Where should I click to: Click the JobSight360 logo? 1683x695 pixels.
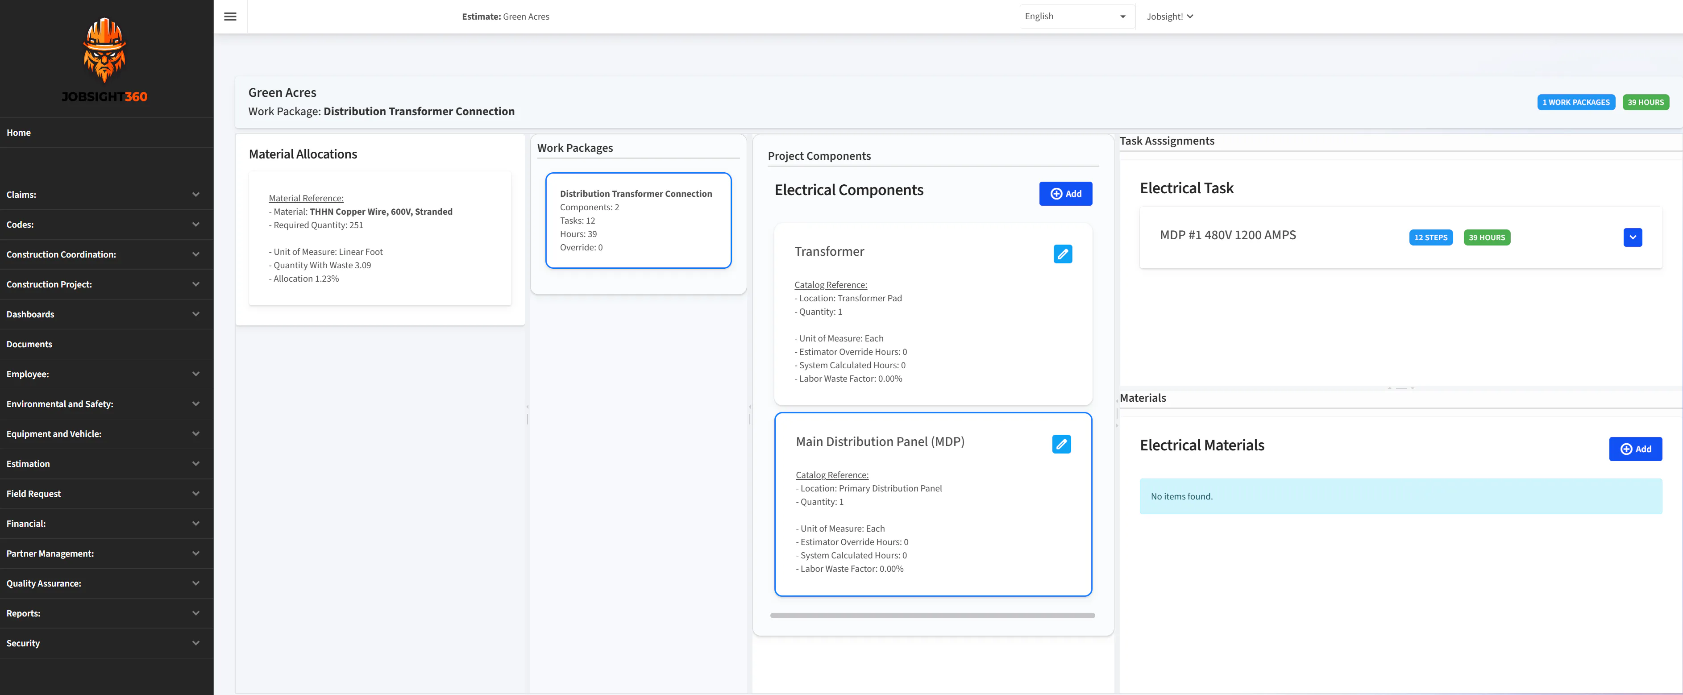[x=104, y=59]
